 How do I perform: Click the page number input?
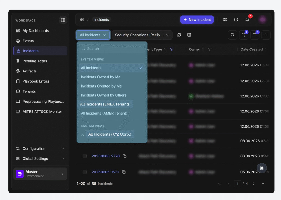click(237, 184)
